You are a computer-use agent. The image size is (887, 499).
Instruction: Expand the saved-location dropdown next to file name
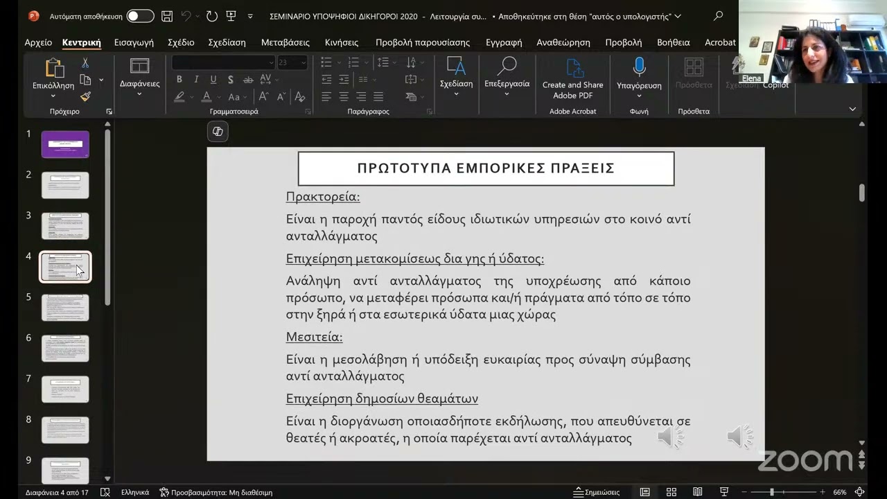pyautogui.click(x=678, y=16)
